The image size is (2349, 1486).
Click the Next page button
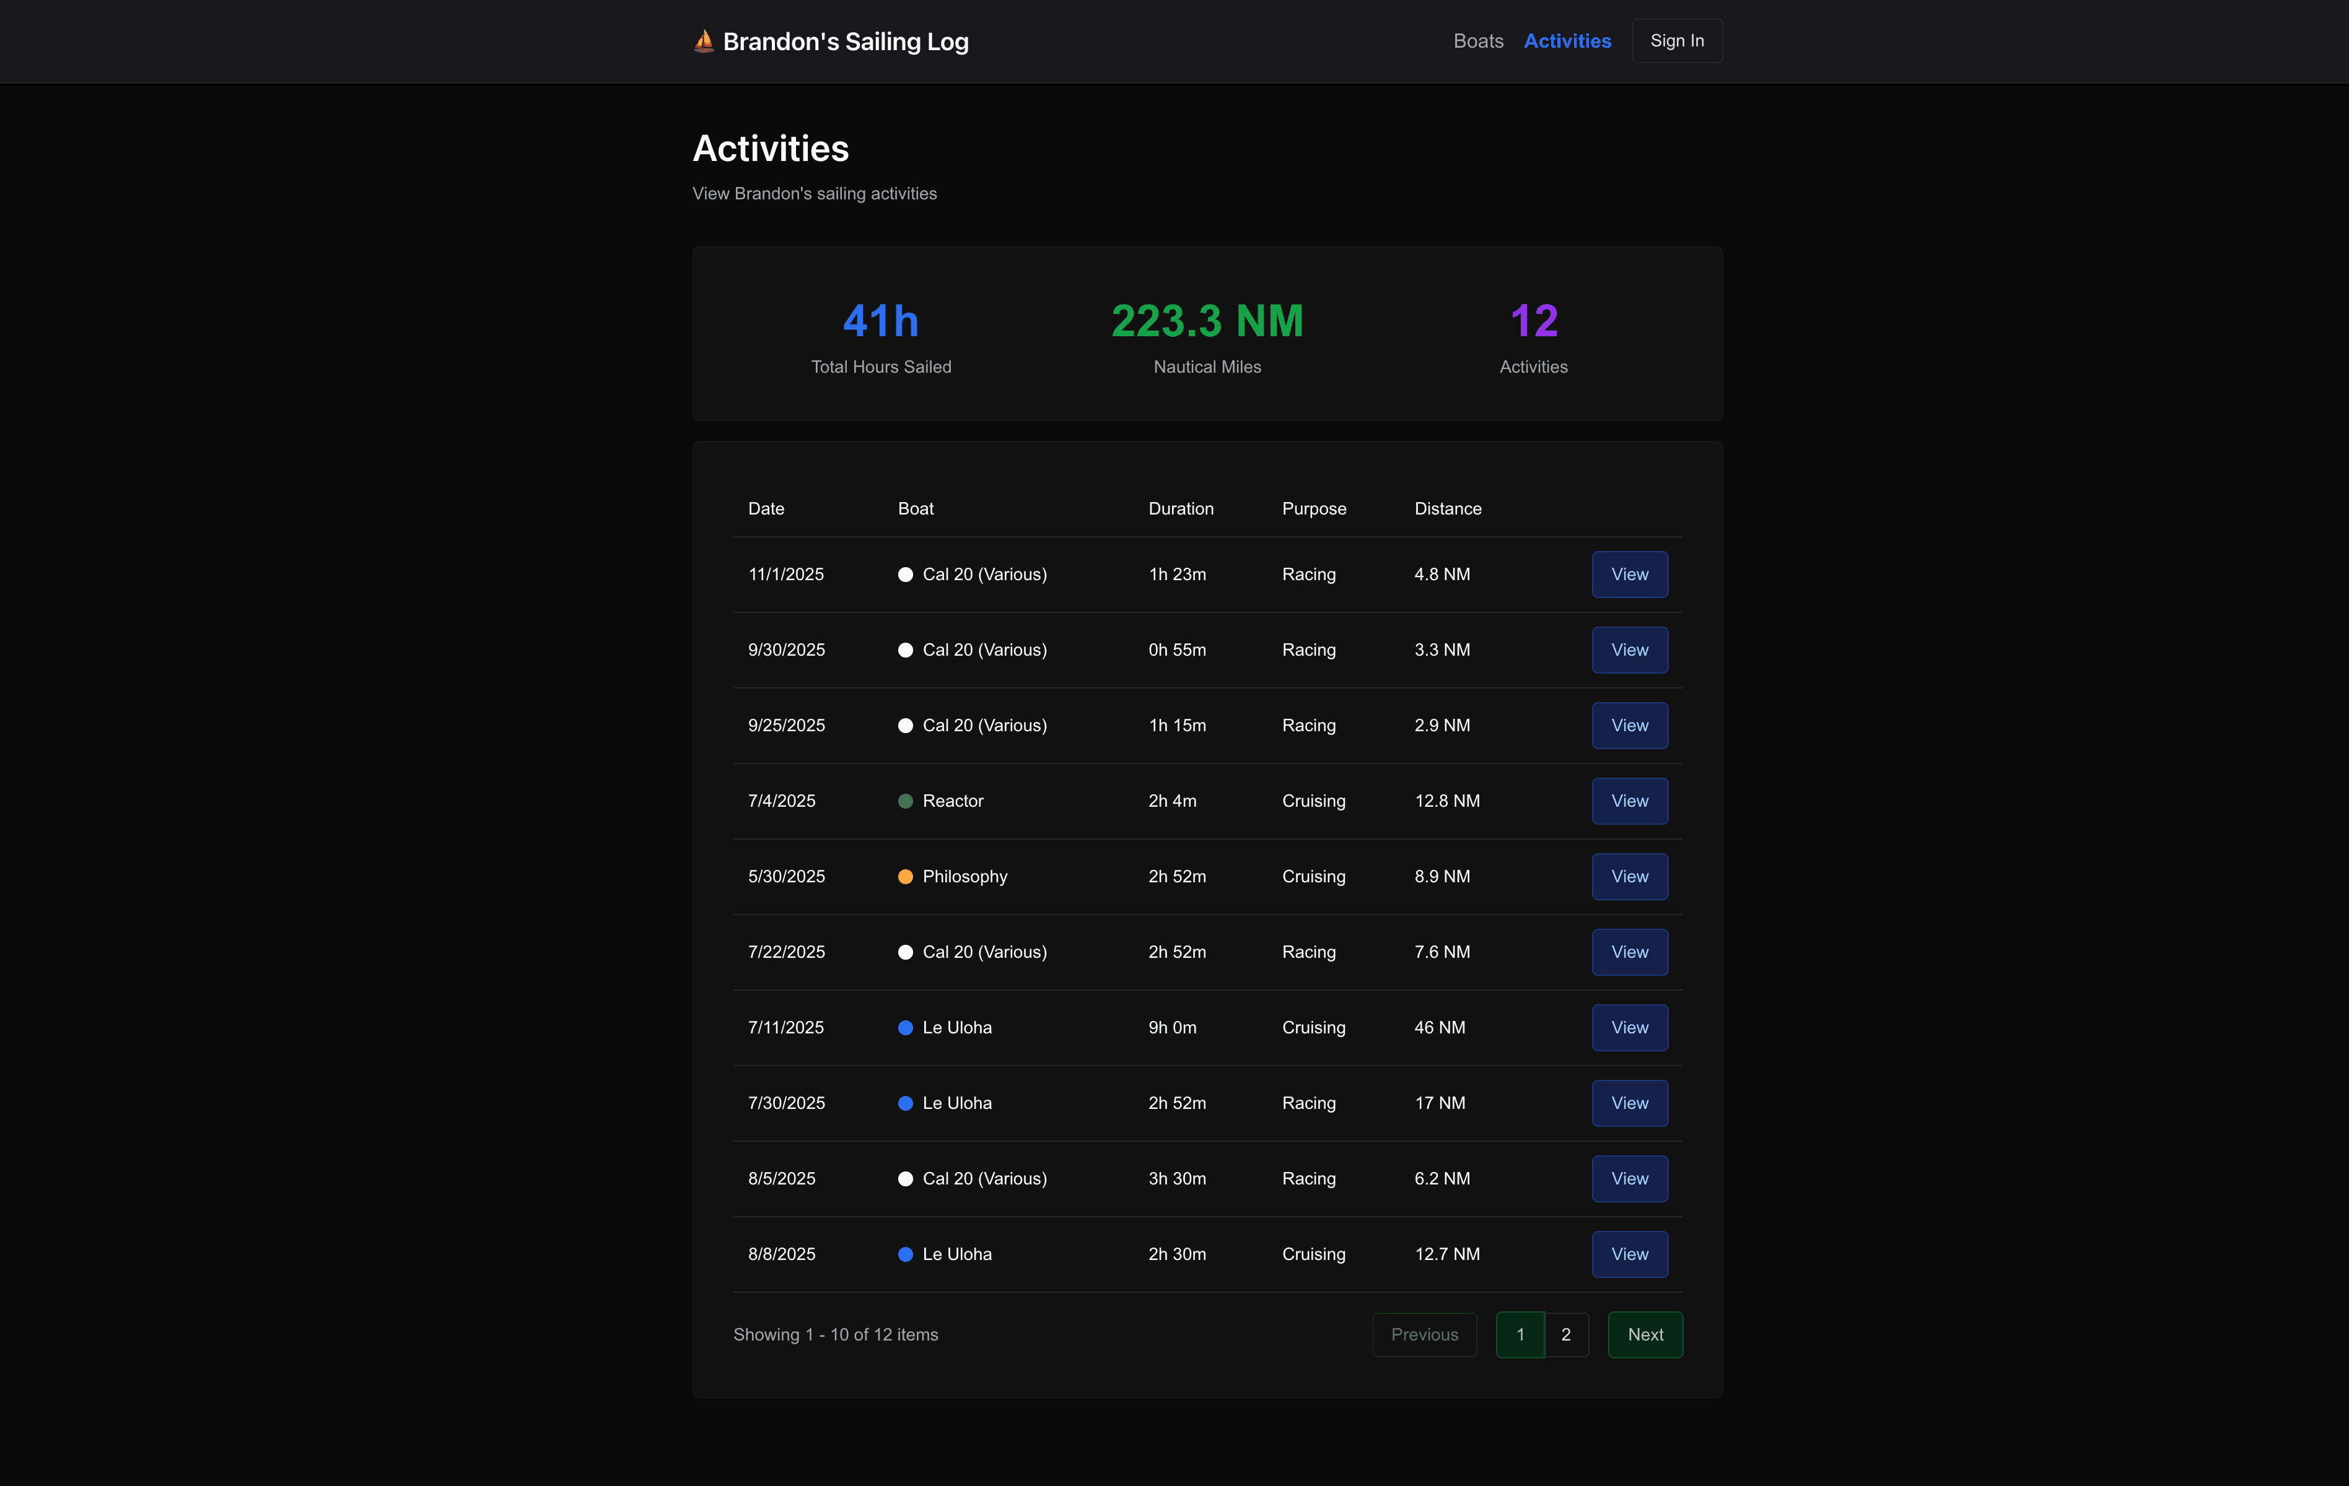click(x=1645, y=1335)
